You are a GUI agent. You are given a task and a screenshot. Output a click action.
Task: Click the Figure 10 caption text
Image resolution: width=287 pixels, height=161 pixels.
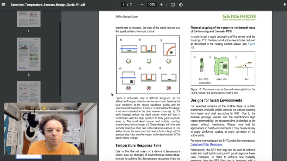pos(223,91)
